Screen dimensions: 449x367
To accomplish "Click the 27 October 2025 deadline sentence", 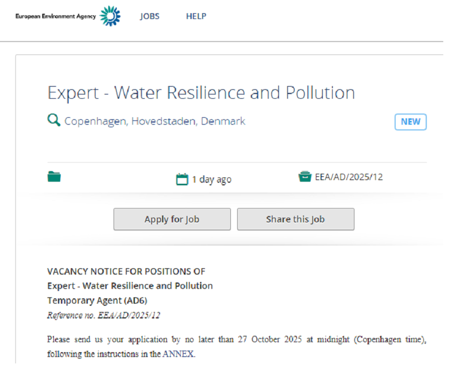I will click(237, 339).
